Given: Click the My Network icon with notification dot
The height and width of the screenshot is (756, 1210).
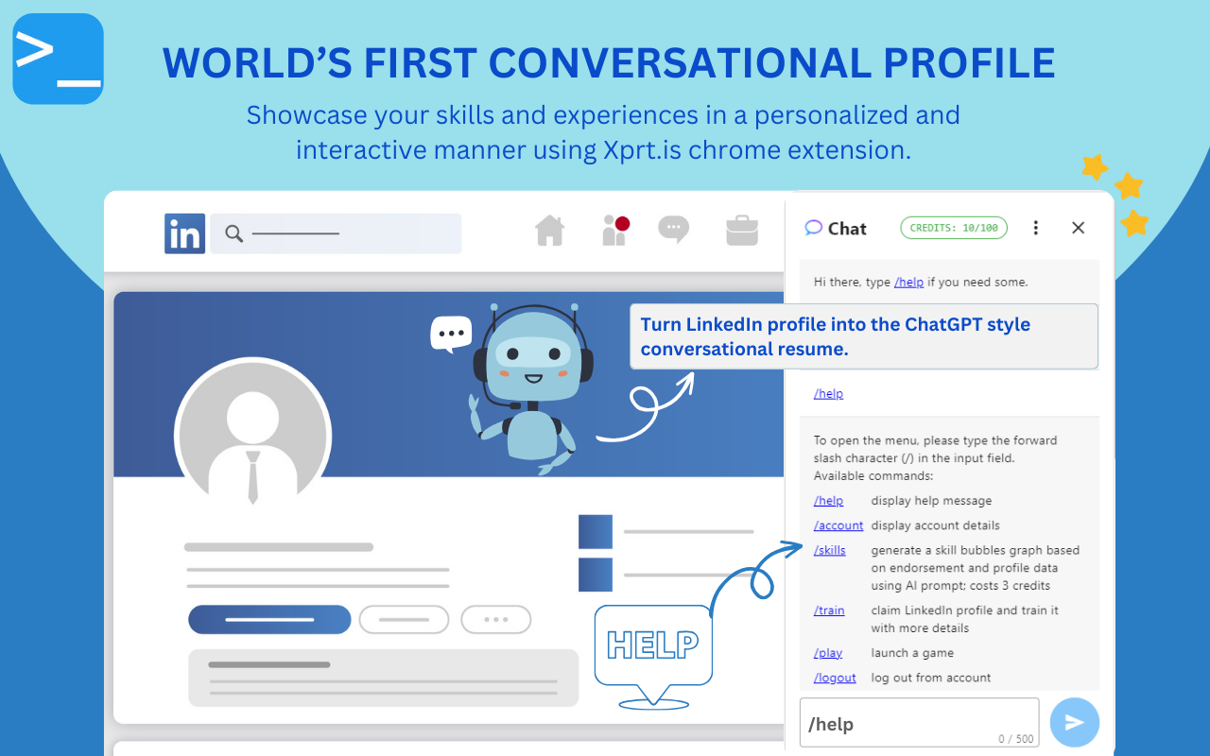Looking at the screenshot, I should 614,230.
